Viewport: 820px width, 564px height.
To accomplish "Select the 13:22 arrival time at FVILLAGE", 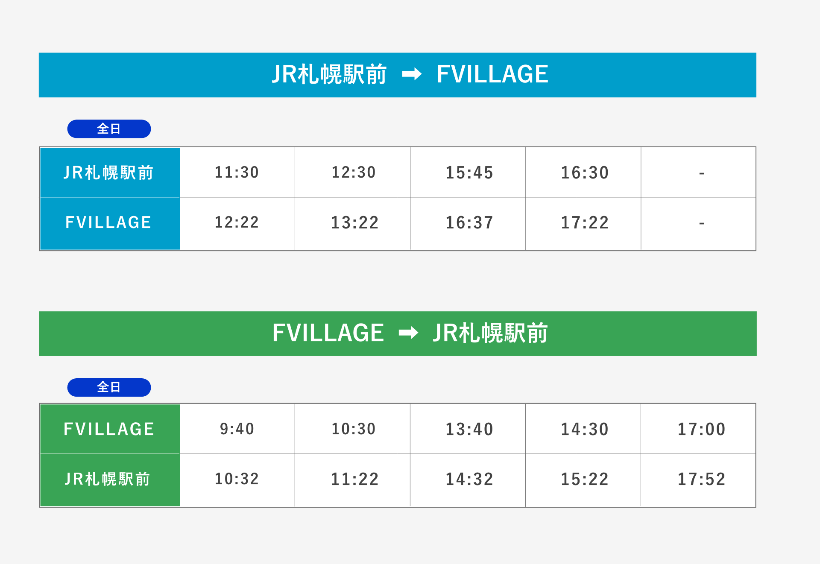I will 355,223.
